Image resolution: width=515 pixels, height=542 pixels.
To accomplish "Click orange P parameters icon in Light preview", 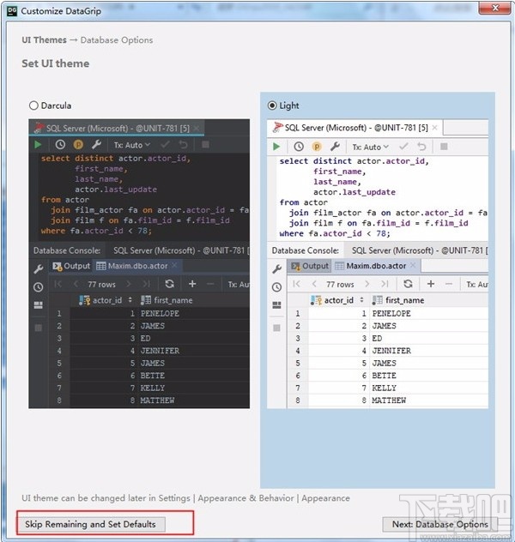I will pos(317,147).
